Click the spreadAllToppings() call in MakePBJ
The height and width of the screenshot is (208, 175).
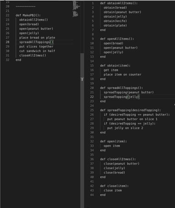[x=36, y=42]
